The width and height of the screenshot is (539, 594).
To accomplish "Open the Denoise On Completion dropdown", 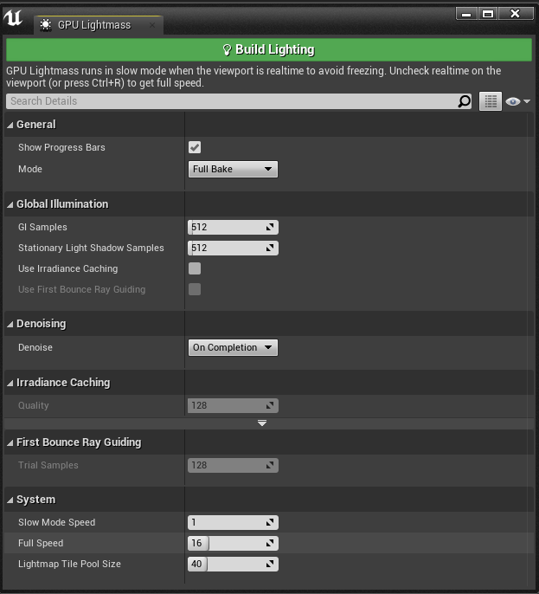I will pos(233,347).
